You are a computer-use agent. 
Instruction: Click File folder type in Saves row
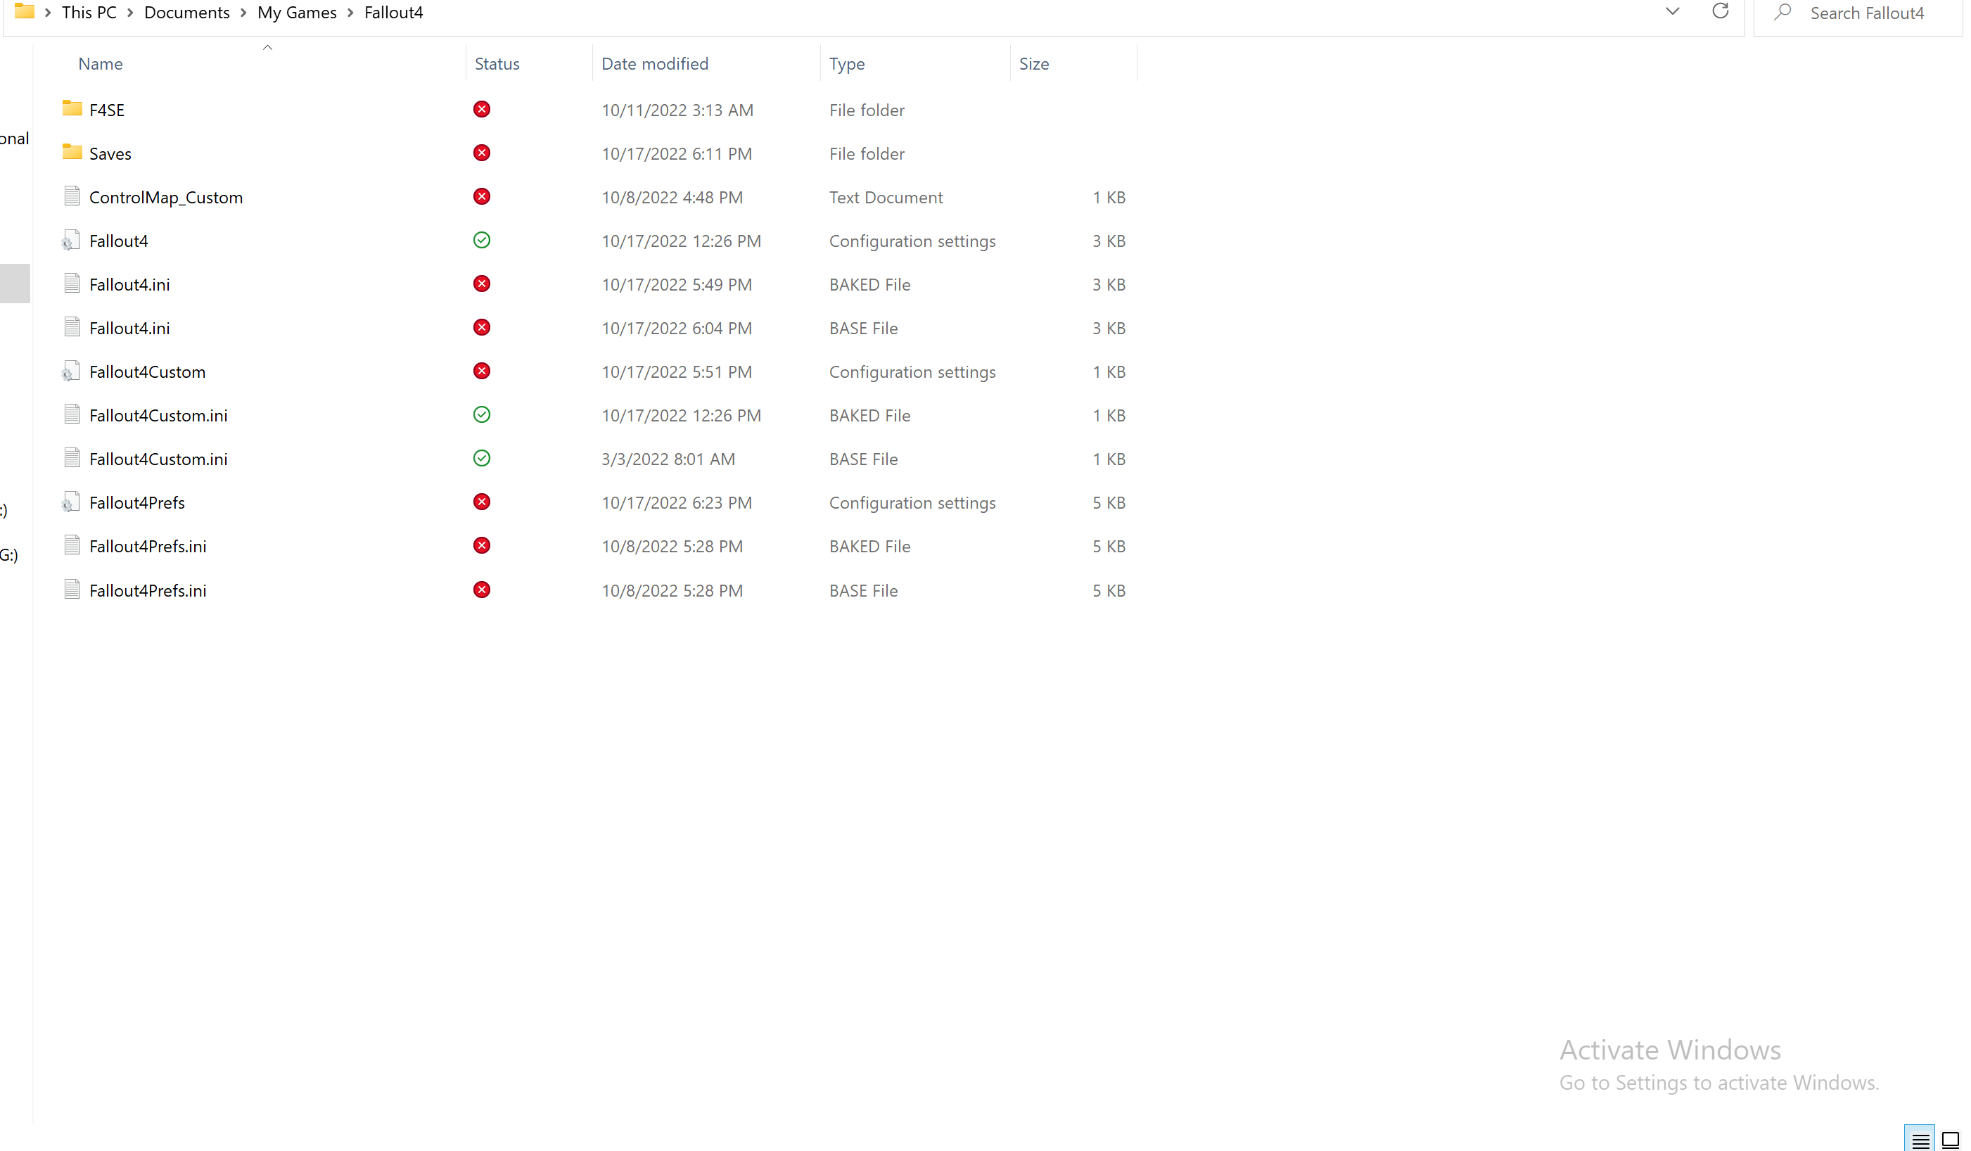867,153
